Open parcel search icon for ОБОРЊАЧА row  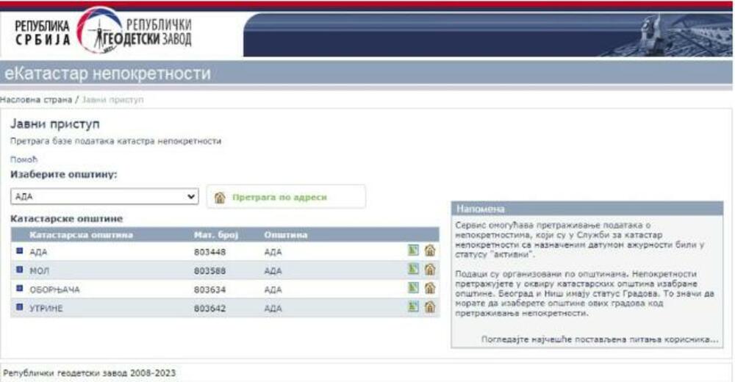[413, 288]
